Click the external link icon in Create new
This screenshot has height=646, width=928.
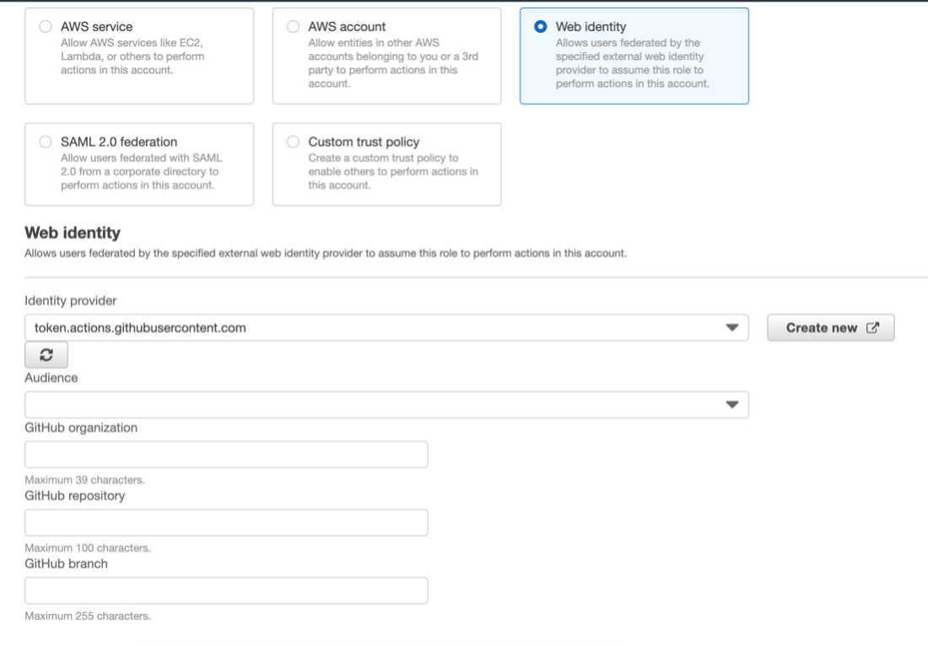[x=873, y=328]
